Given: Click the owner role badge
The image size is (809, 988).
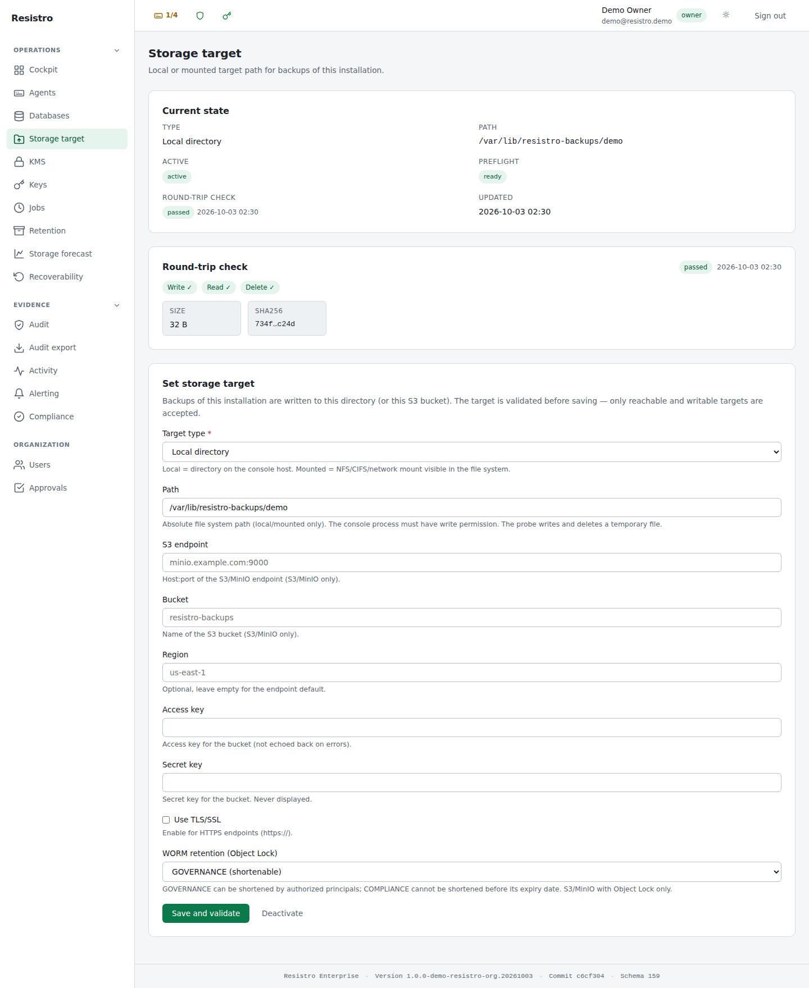Looking at the screenshot, I should 692,15.
